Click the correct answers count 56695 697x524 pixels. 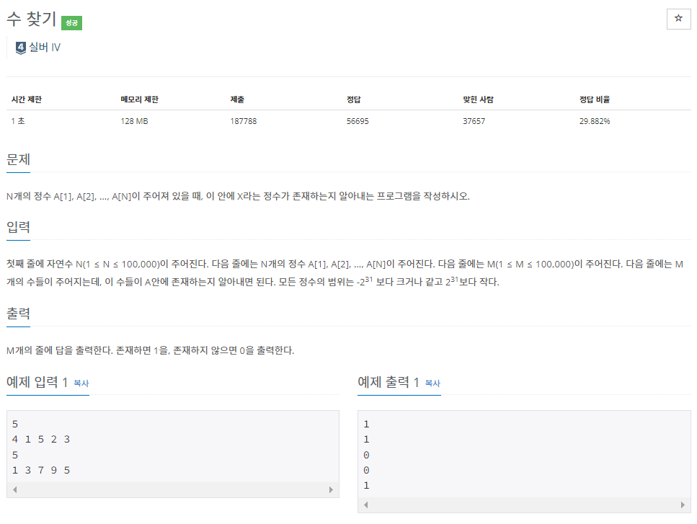[358, 121]
